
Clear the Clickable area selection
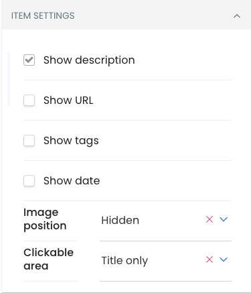point(210,259)
